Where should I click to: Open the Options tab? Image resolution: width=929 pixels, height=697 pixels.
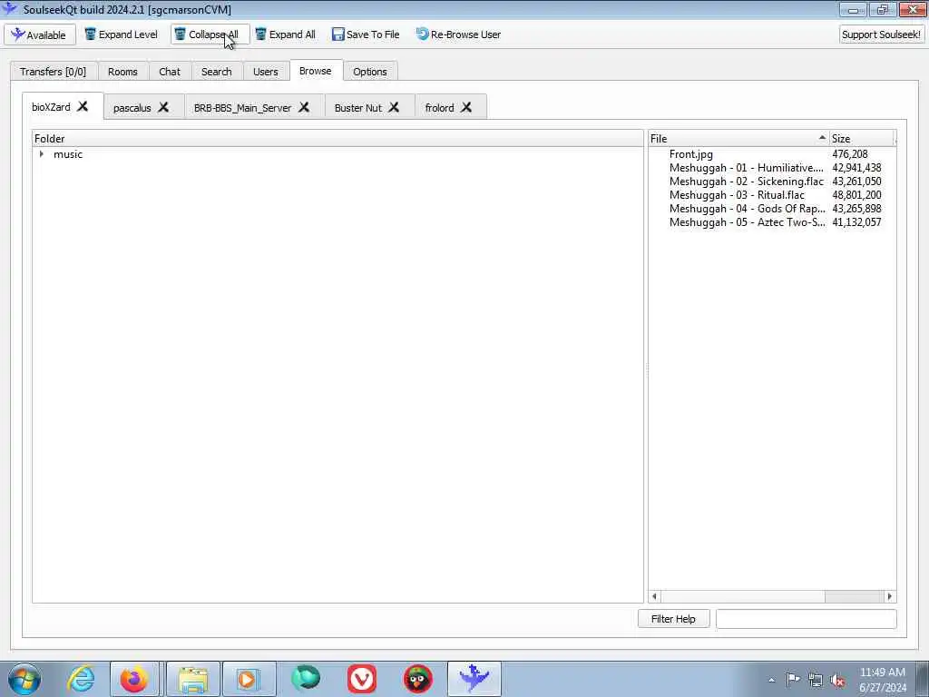(370, 72)
